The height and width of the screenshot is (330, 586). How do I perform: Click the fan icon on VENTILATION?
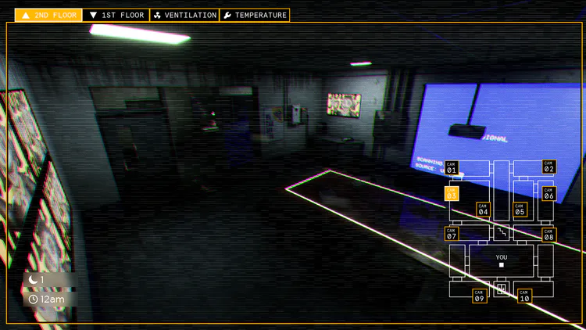pos(157,16)
